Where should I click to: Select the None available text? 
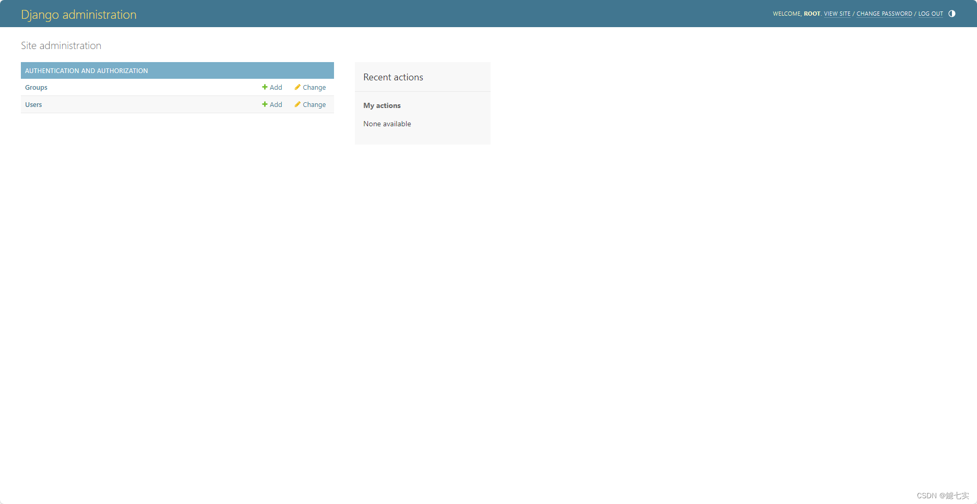387,124
